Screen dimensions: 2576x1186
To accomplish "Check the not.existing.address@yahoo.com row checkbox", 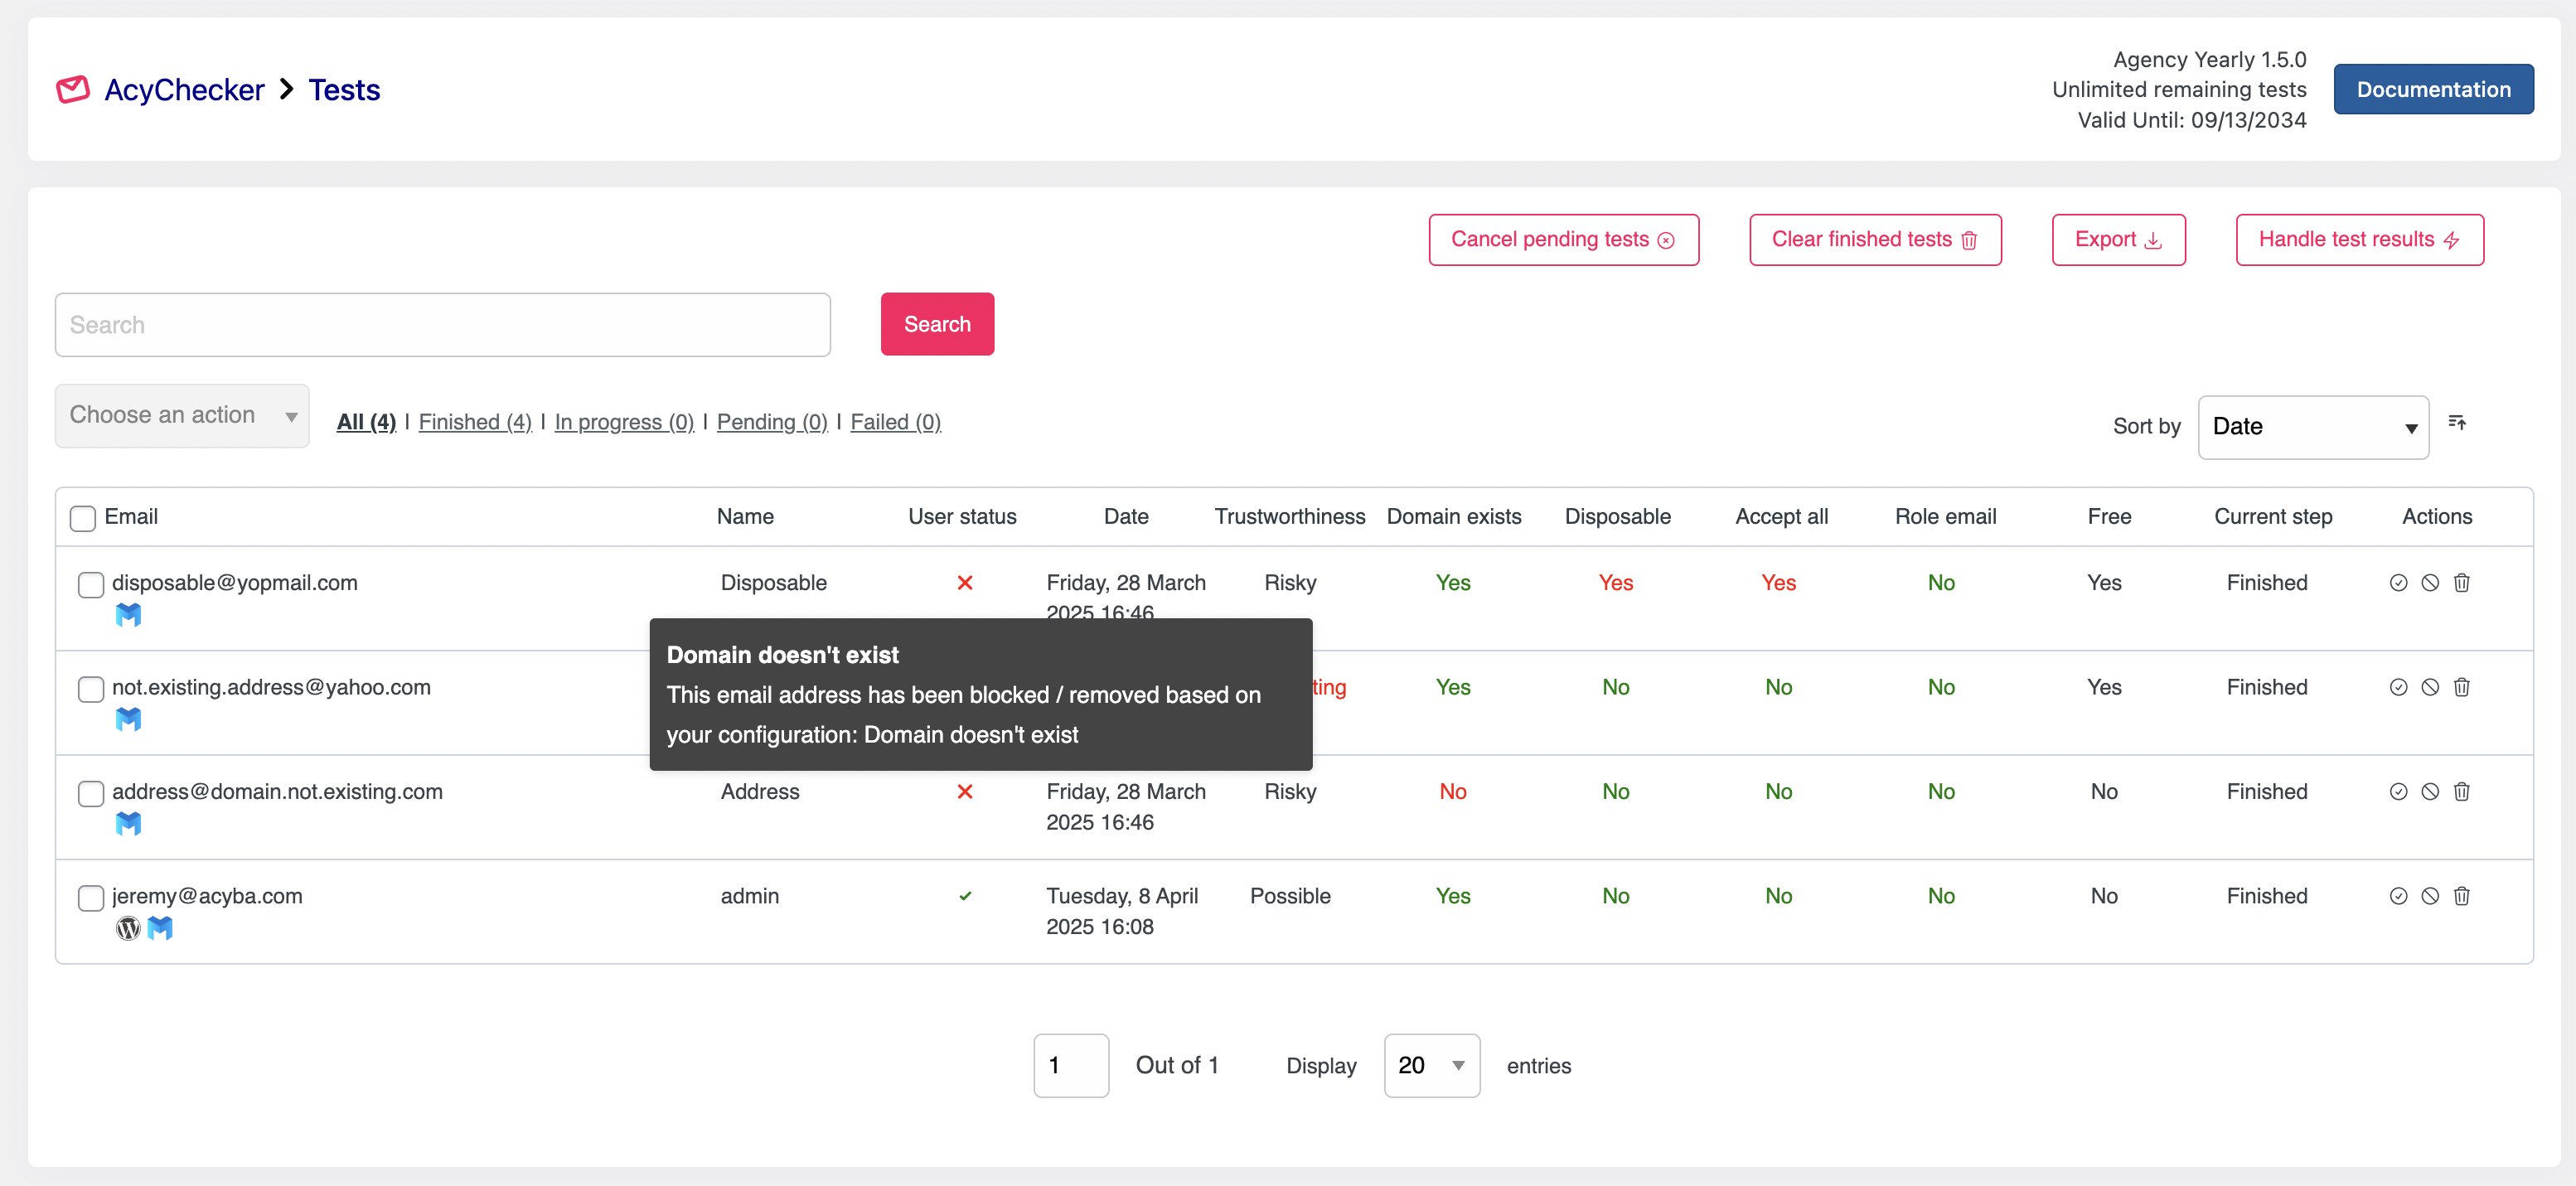I will pos(91,689).
